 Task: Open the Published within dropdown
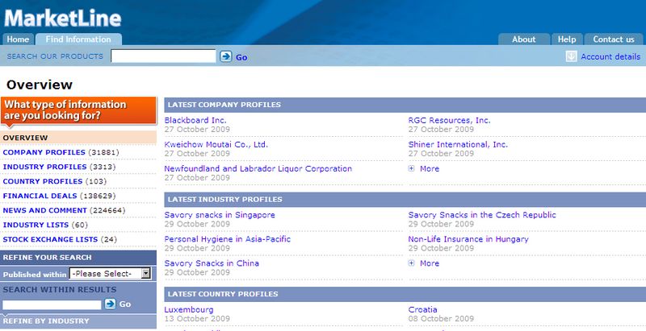coord(111,274)
